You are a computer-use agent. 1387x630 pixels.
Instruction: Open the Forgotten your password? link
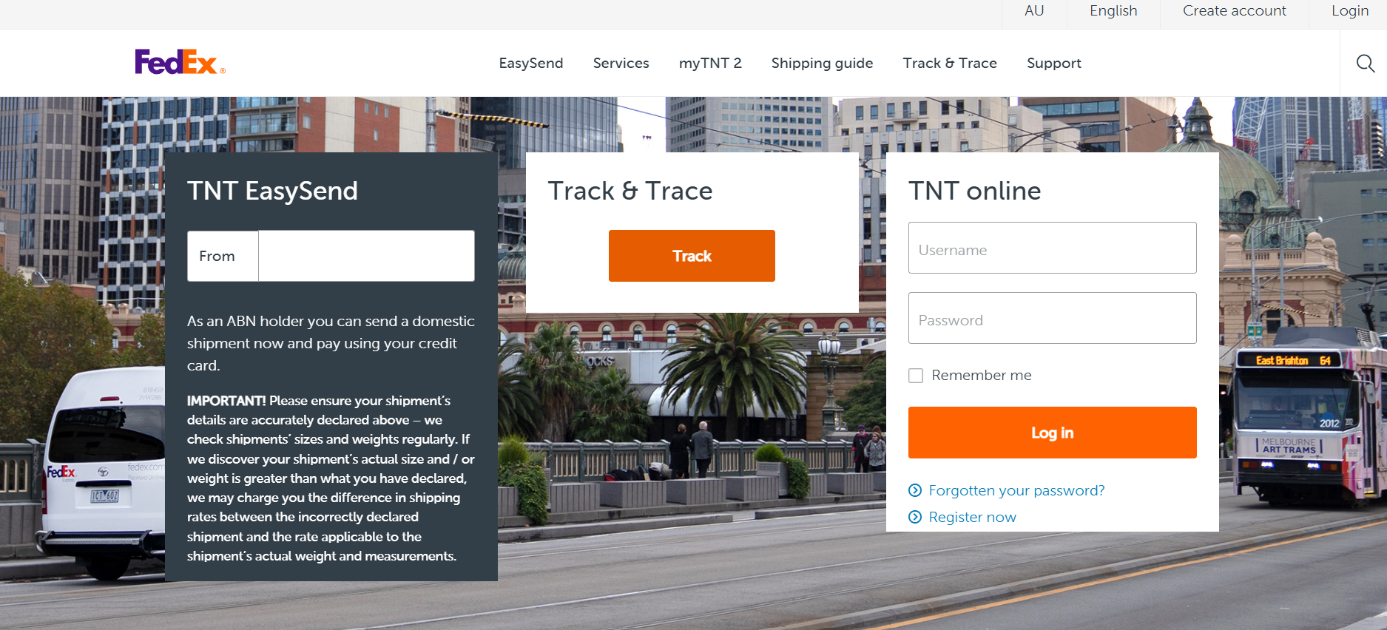tap(1016, 490)
